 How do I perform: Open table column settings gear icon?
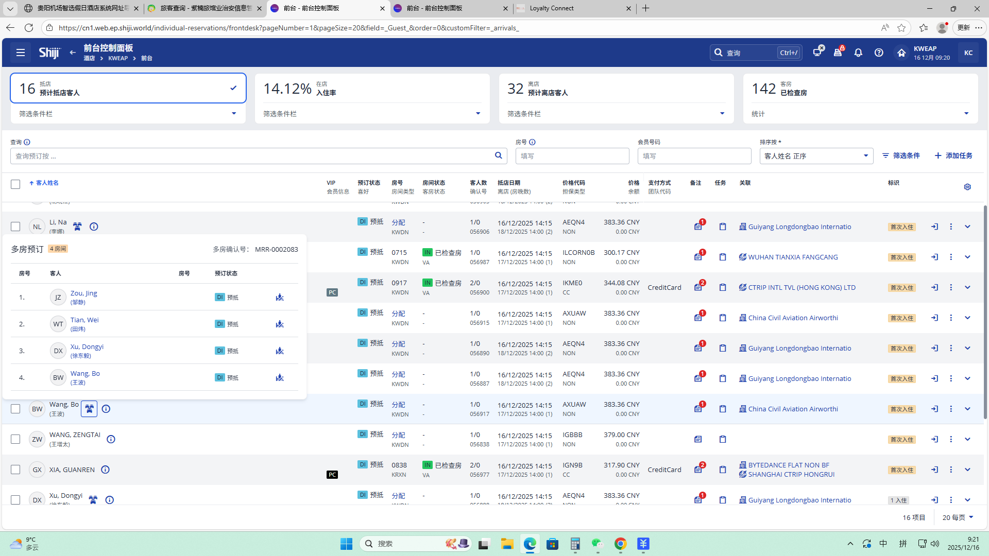[967, 187]
